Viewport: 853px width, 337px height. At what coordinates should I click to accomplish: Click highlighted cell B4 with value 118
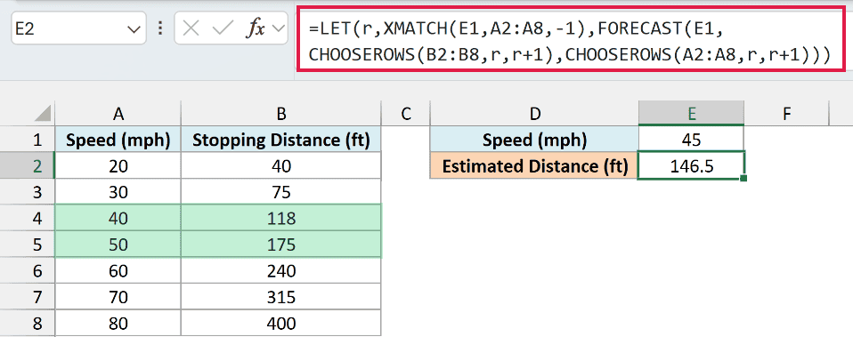point(281,219)
